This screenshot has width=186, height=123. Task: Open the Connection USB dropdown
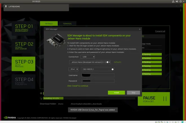(88, 57)
